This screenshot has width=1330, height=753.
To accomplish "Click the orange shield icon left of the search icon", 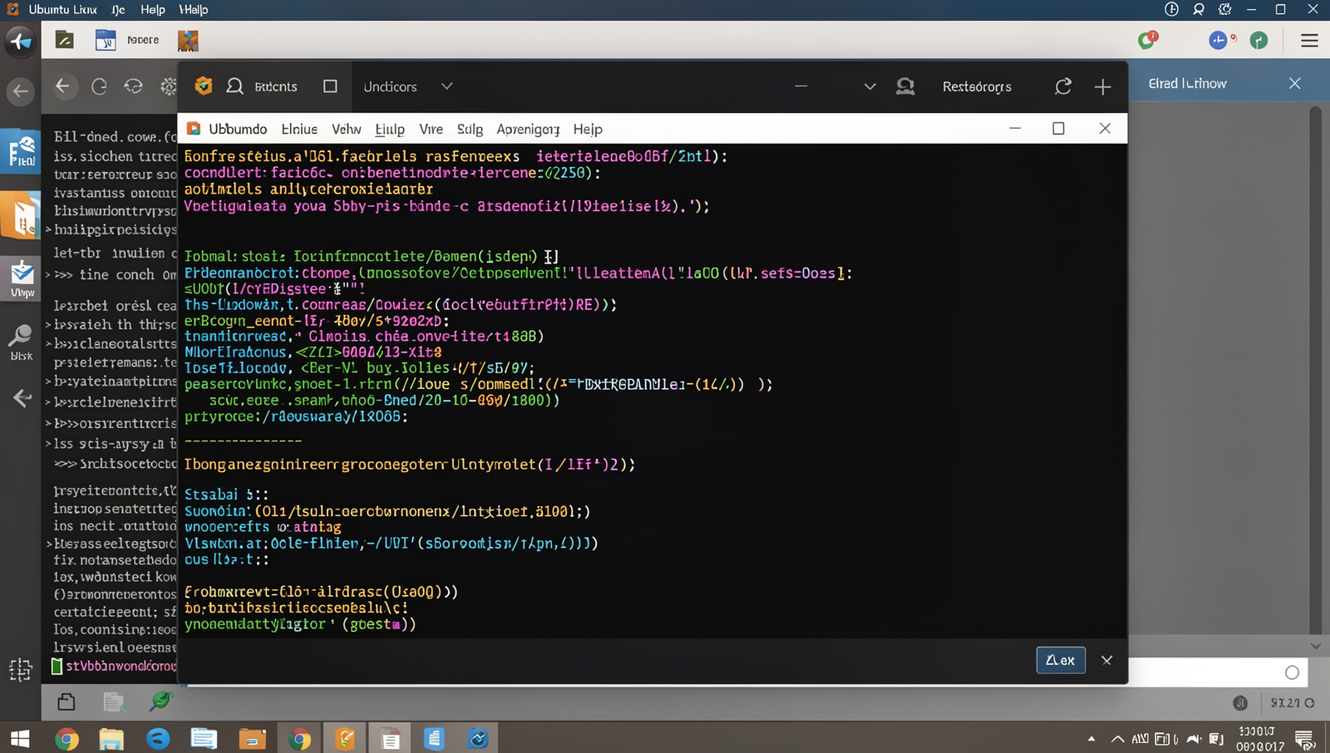I will (204, 86).
